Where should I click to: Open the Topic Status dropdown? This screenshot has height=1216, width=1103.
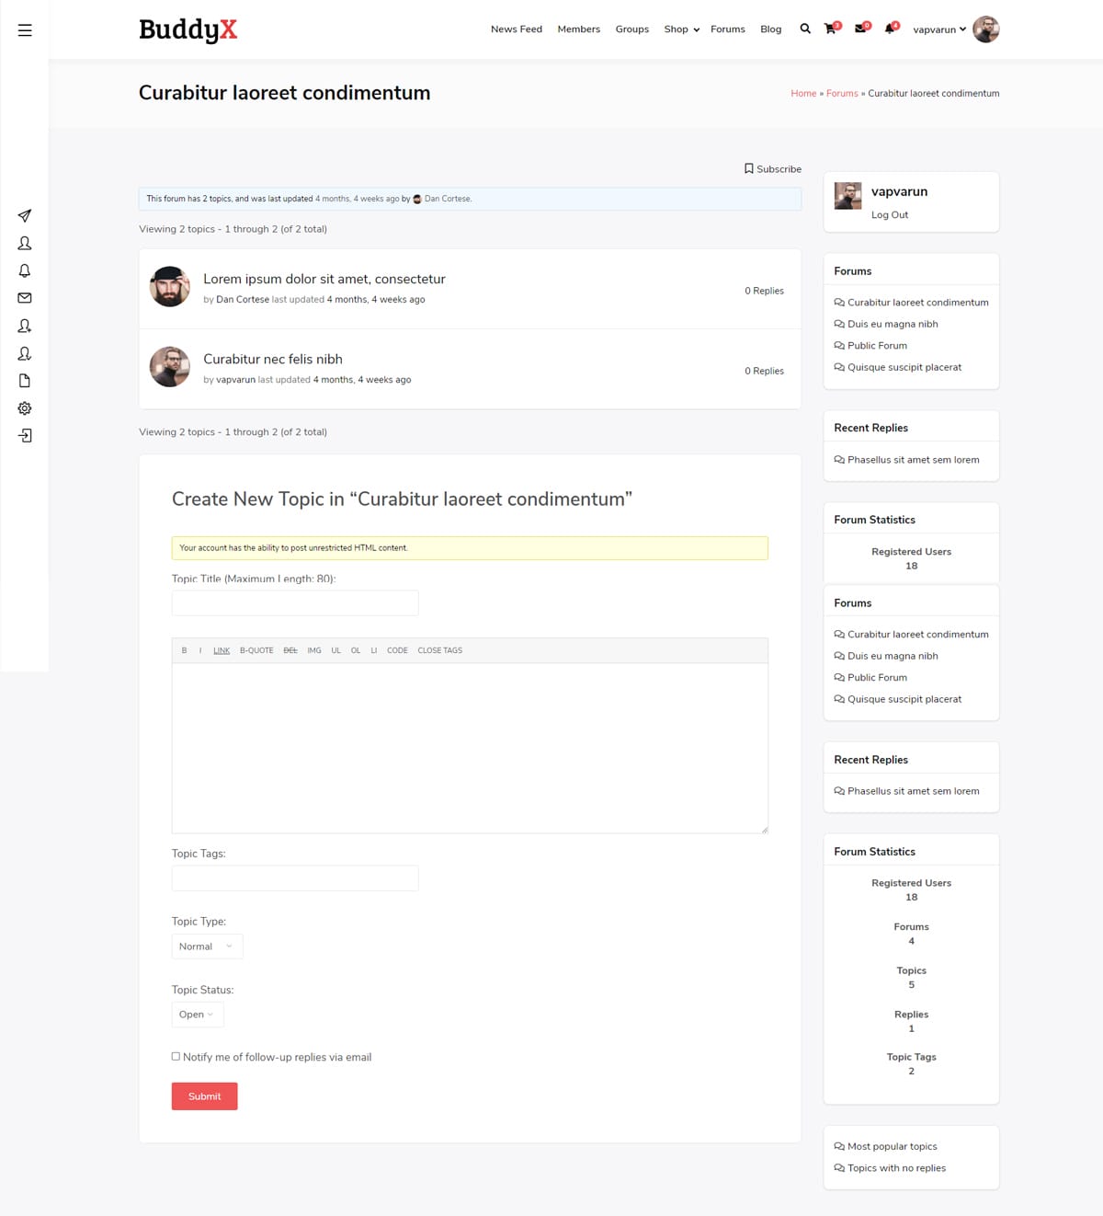click(197, 1015)
